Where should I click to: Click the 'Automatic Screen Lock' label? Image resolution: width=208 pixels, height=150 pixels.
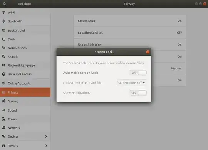[81, 73]
